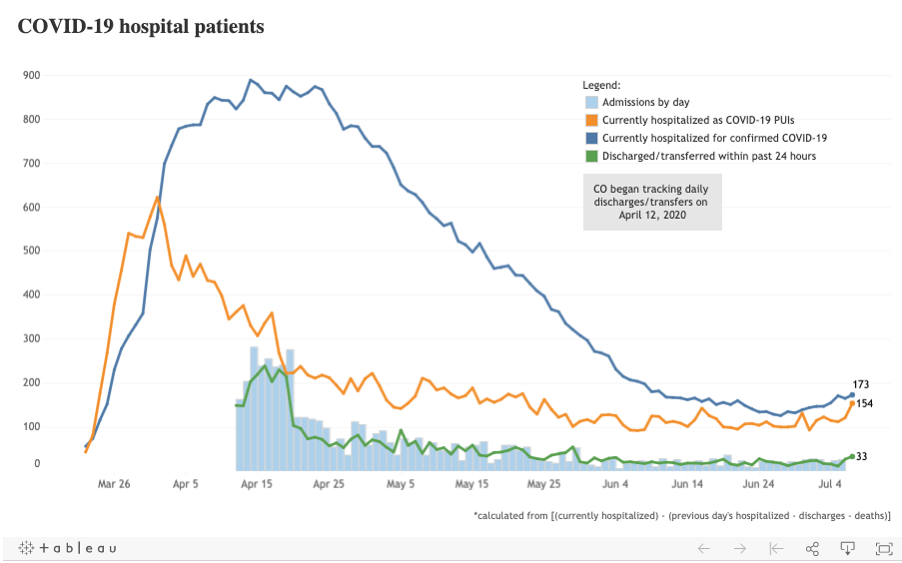Click the light blue Admissions color swatch
The image size is (902, 563).
click(x=591, y=102)
